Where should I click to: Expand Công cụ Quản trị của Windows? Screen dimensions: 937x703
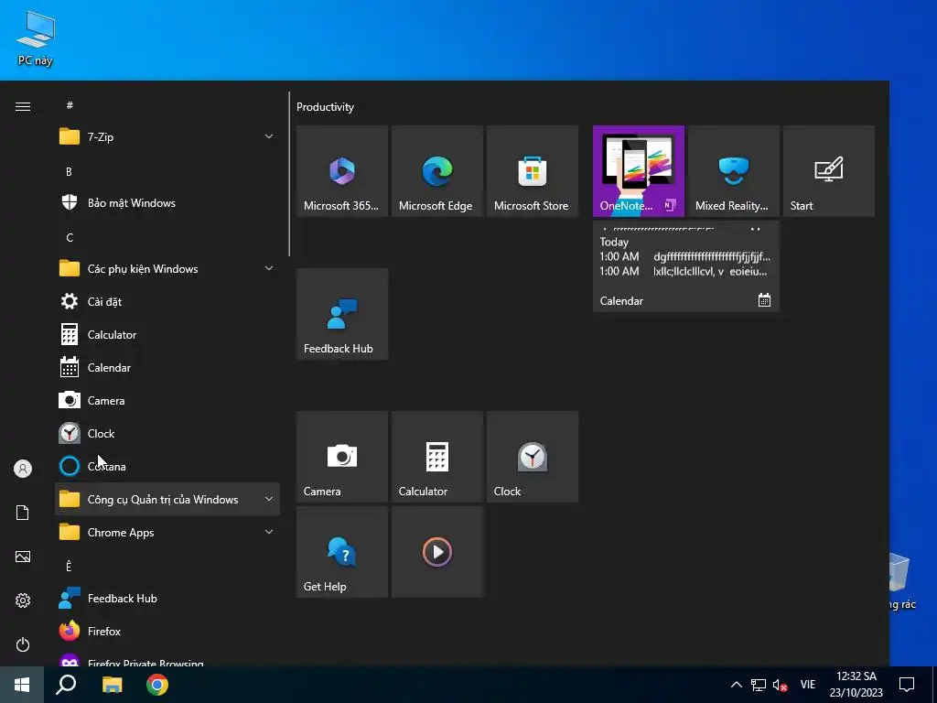[167, 499]
